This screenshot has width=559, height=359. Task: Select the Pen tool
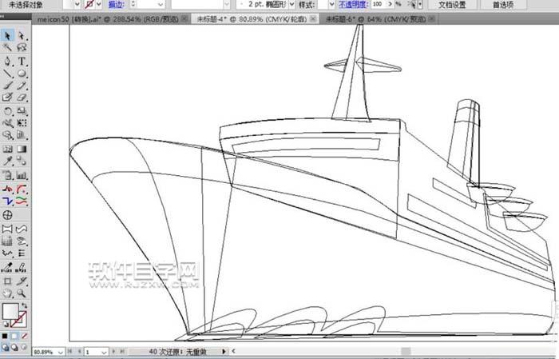coord(8,61)
